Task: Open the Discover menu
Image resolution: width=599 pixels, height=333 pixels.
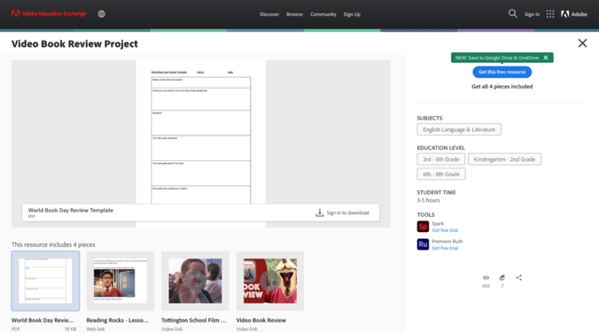Action: (269, 14)
